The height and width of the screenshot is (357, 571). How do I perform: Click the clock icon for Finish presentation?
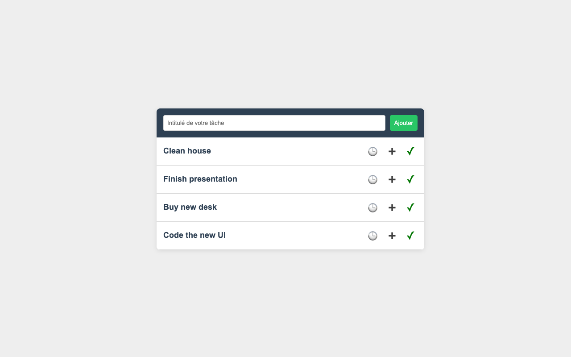point(372,179)
